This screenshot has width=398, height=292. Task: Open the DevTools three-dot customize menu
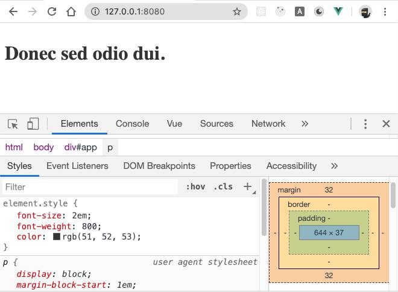(x=365, y=124)
